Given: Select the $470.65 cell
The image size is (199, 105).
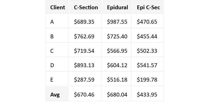Looking at the screenshot, I should 147,22.
